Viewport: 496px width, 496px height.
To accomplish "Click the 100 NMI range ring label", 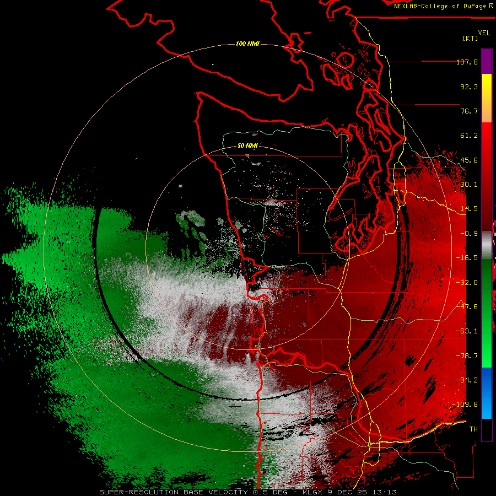I will (247, 44).
